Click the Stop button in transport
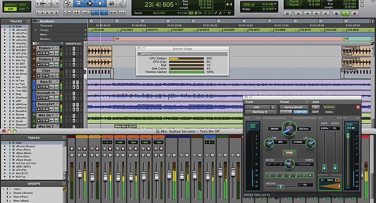The height and width of the screenshot is (203, 376). pos(336,13)
